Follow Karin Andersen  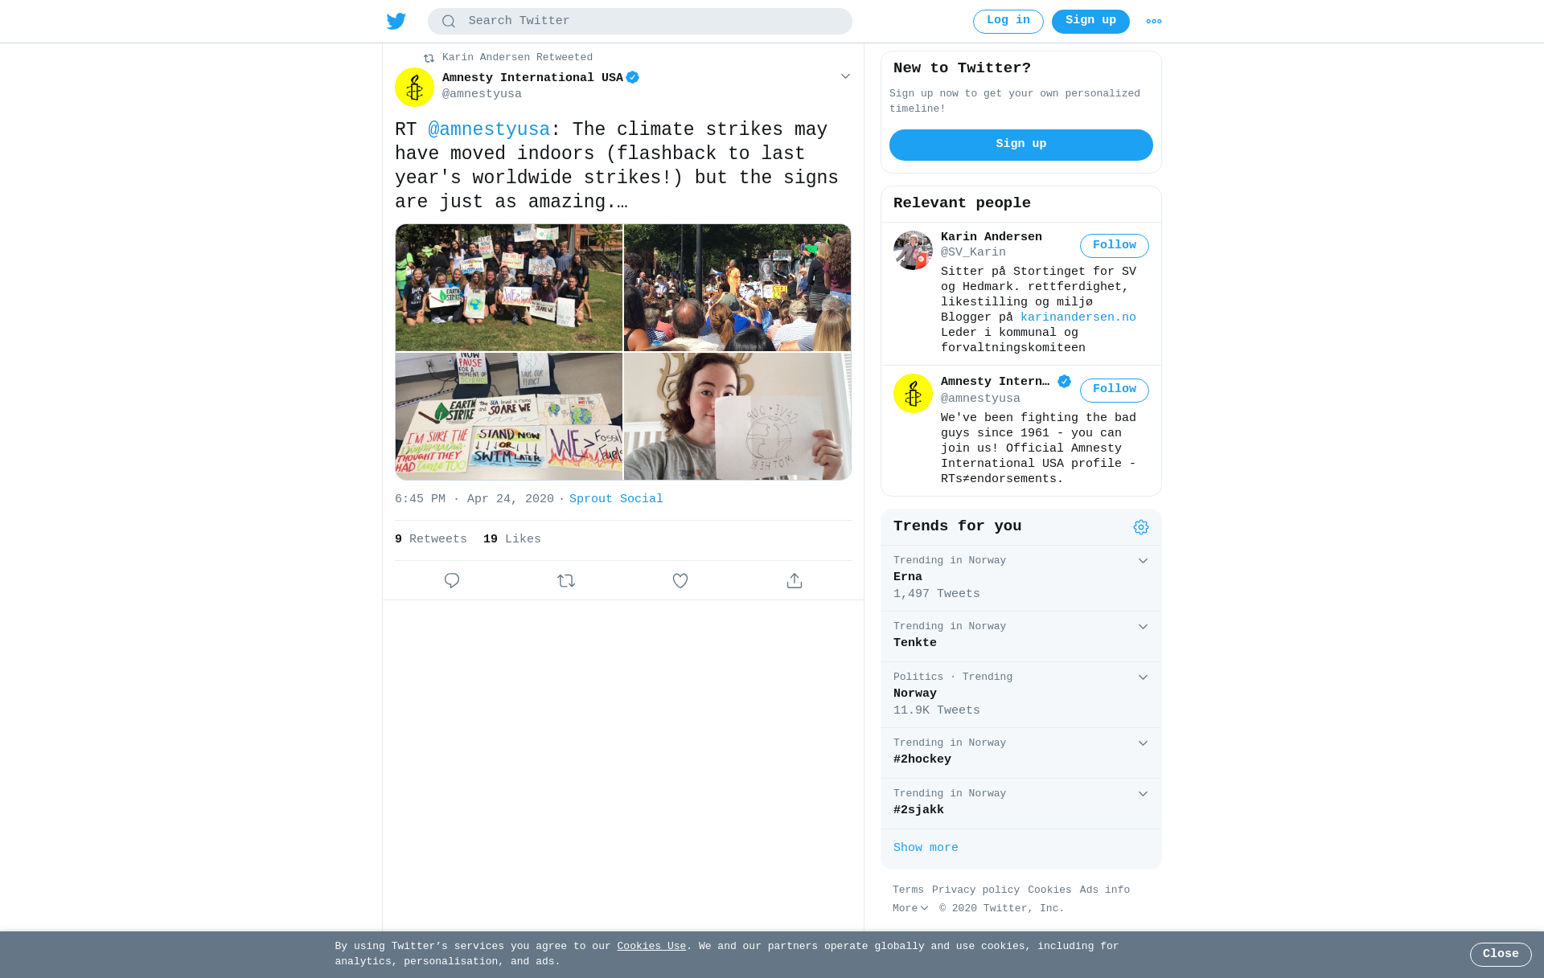pyautogui.click(x=1115, y=246)
